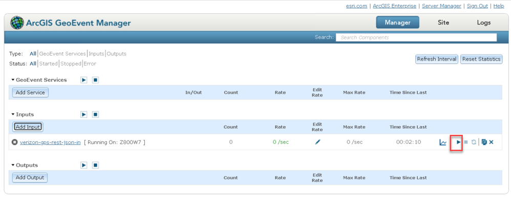Switch to the Manager tab
Viewport: 511px width, 217px height.
coord(398,22)
